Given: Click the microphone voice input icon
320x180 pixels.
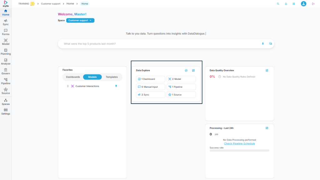Looking at the screenshot, I should (263, 44).
